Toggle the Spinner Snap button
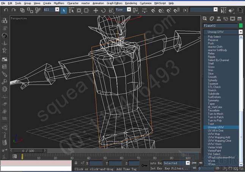Screen dimensions: 245x172 click(176, 11)
